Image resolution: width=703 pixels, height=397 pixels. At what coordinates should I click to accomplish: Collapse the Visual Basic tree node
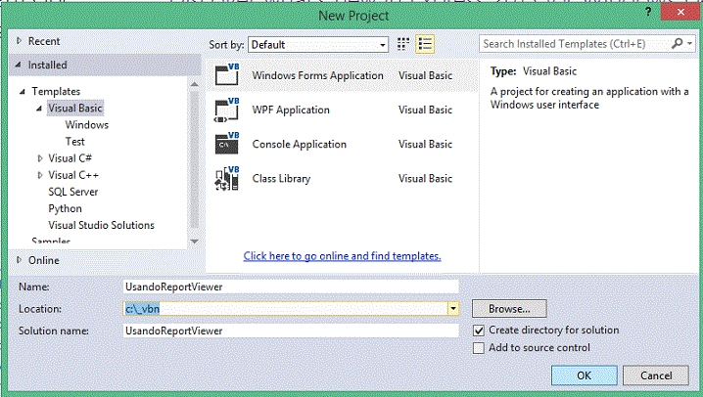39,109
